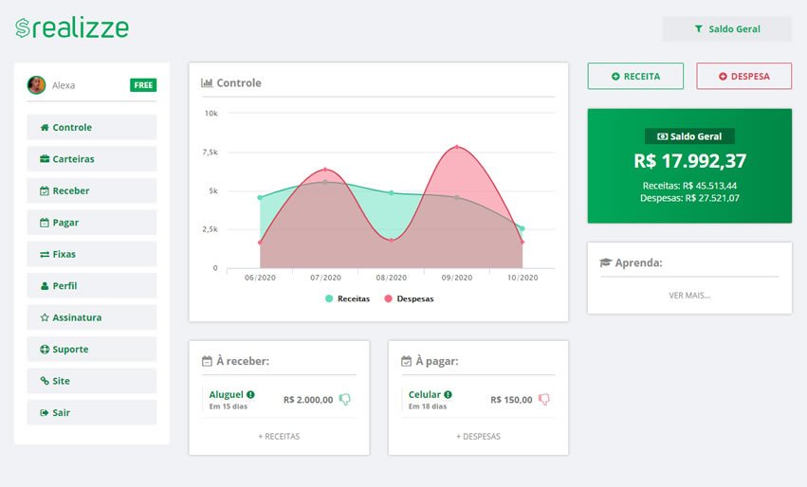
Task: Click the Sair logout item
Action: coord(91,412)
